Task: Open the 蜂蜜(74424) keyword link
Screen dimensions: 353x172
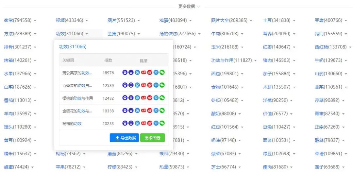Action: 16,167
